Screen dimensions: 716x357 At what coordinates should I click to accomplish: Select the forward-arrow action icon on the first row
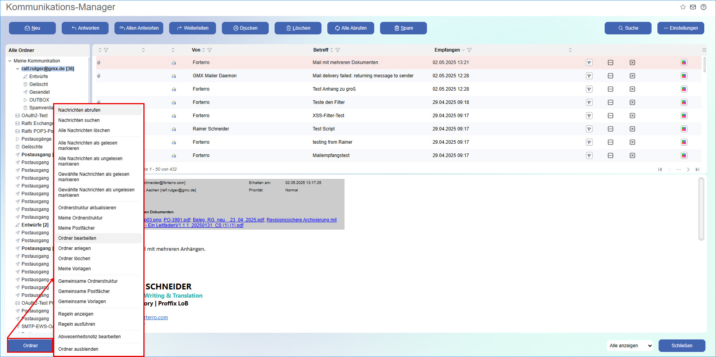(589, 62)
